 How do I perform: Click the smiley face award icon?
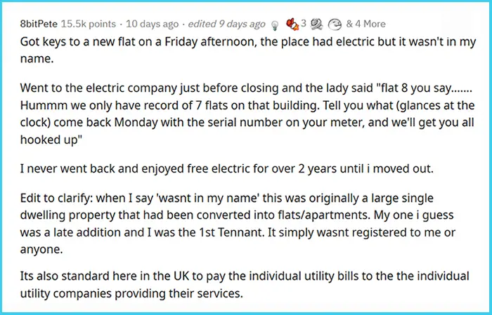334,22
